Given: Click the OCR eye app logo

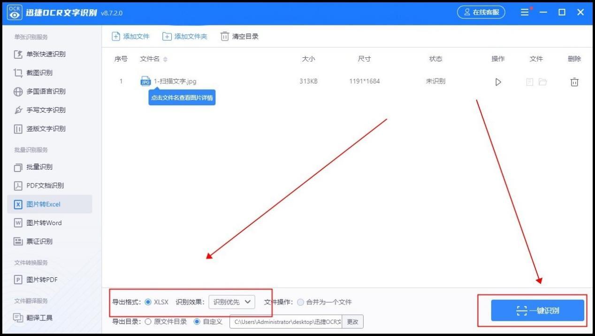Looking at the screenshot, I should pos(15,13).
